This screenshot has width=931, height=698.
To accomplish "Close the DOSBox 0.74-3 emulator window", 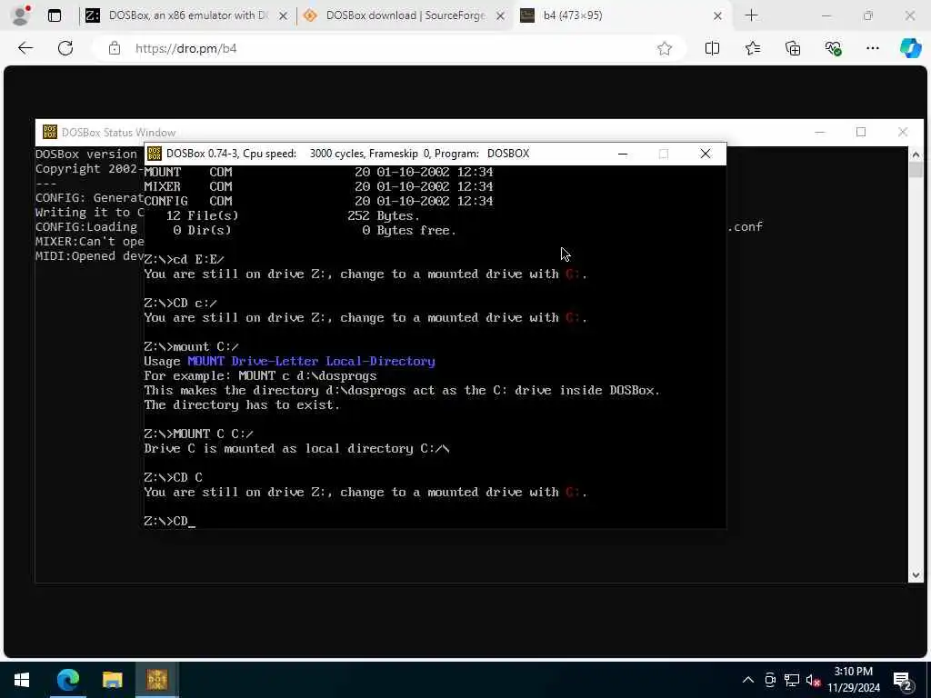I will click(705, 154).
